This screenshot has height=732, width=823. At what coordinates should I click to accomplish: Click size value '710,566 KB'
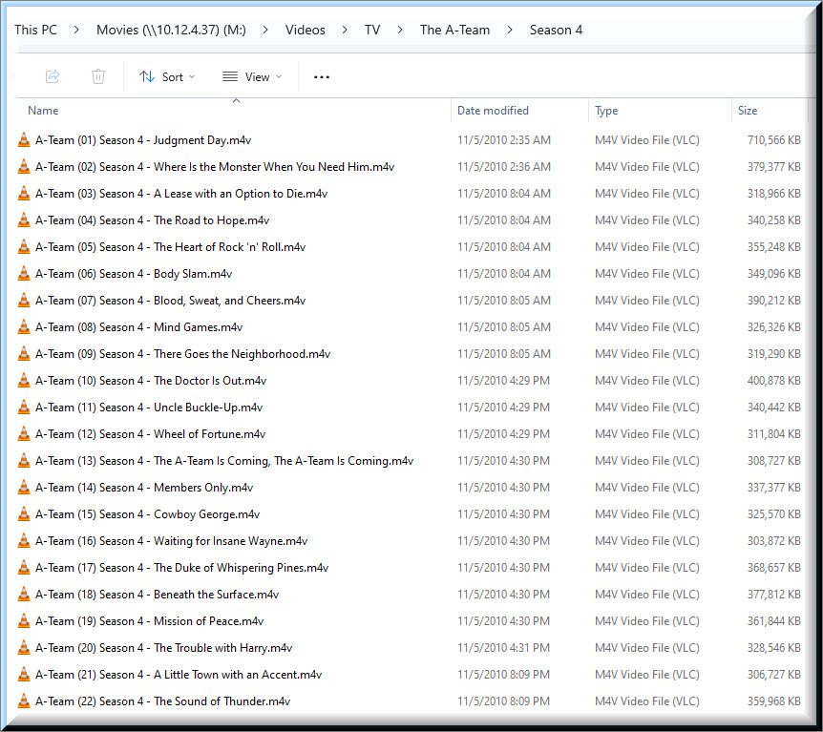pos(774,140)
